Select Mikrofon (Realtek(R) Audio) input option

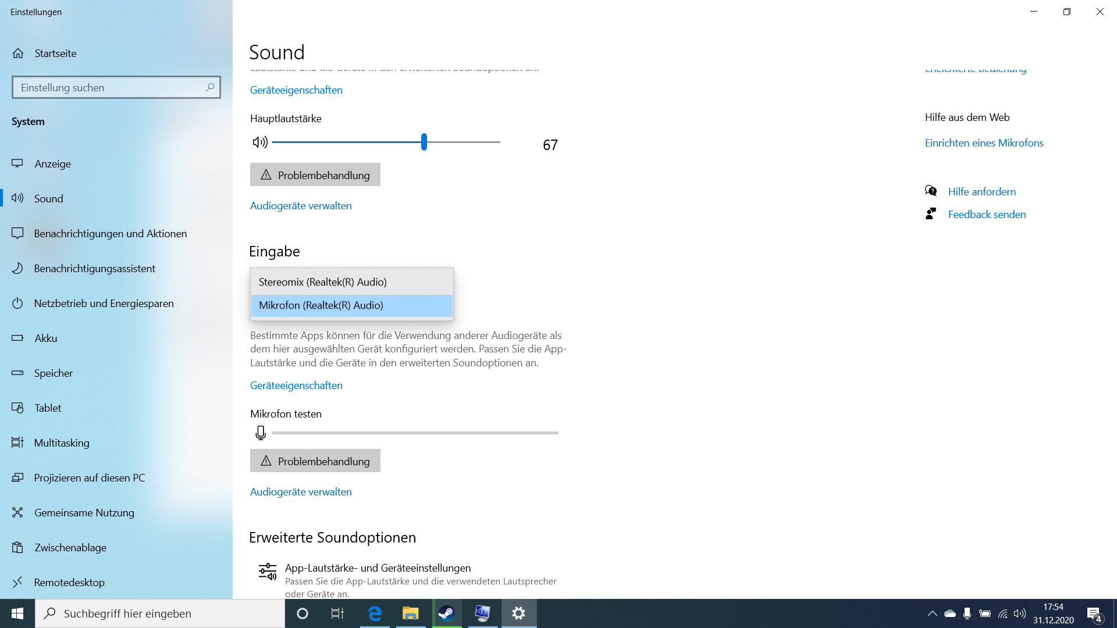pos(352,305)
